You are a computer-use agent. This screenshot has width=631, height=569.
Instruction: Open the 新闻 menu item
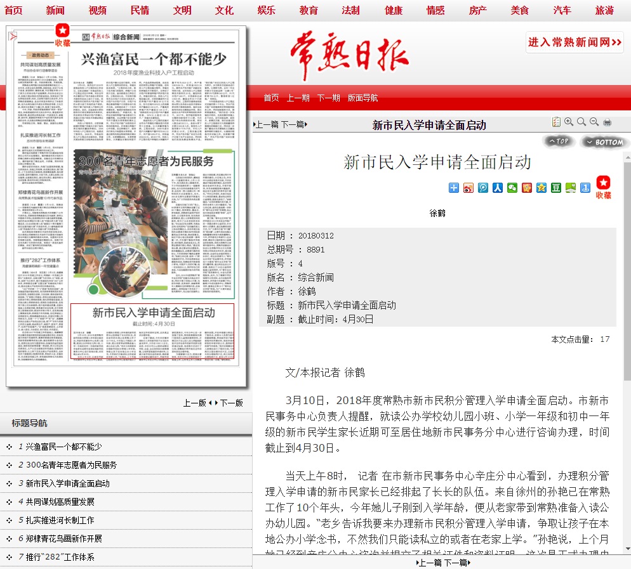pos(55,10)
